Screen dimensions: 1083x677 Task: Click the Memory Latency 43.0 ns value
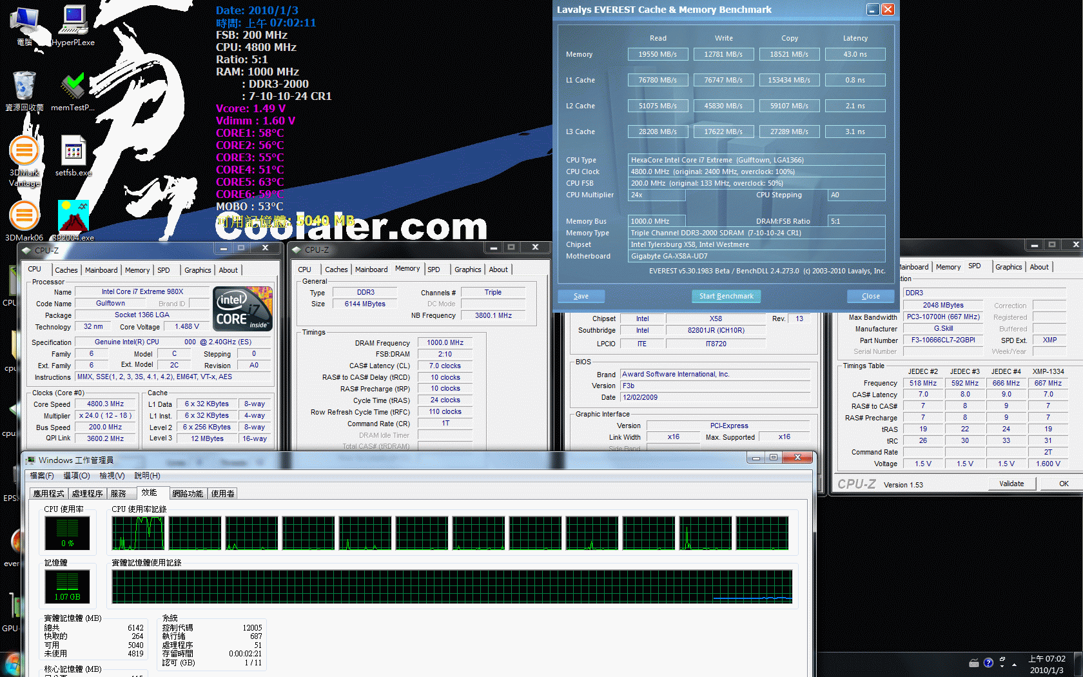(855, 54)
